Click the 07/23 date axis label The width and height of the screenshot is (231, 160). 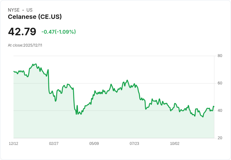[x=134, y=144]
